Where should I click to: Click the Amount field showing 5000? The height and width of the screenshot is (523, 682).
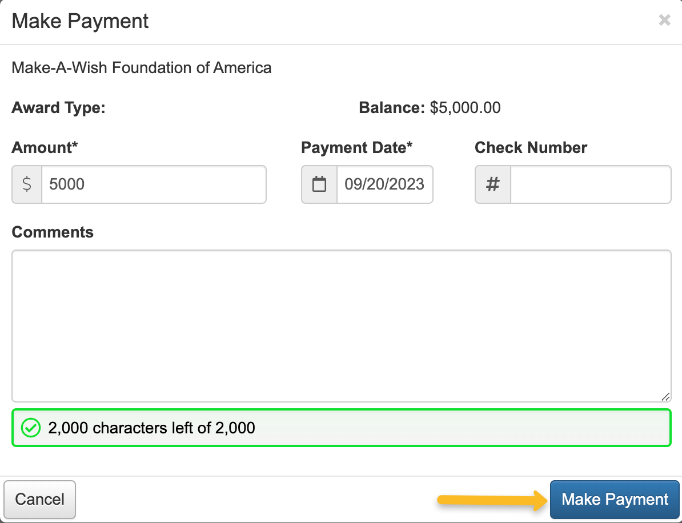[x=153, y=184]
